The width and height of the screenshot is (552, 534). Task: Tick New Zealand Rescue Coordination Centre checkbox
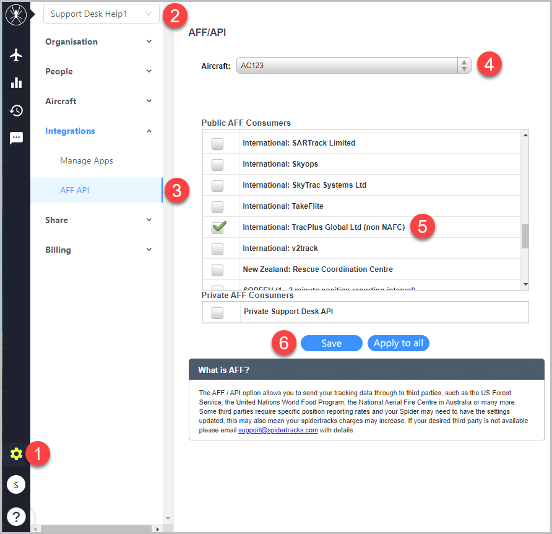point(217,270)
